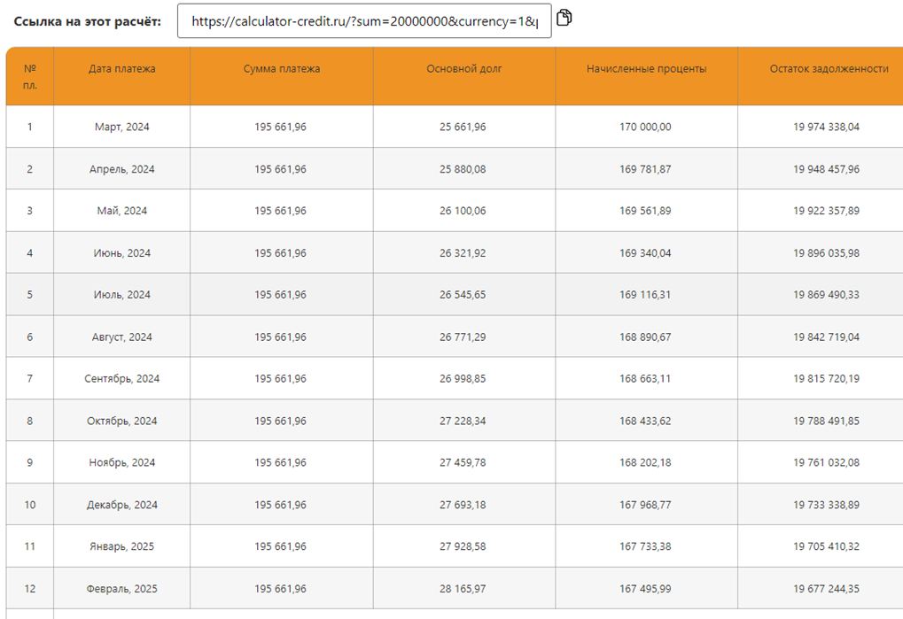
Task: Select the 'Сентябрь, 2024' date cell
Action: coord(121,378)
